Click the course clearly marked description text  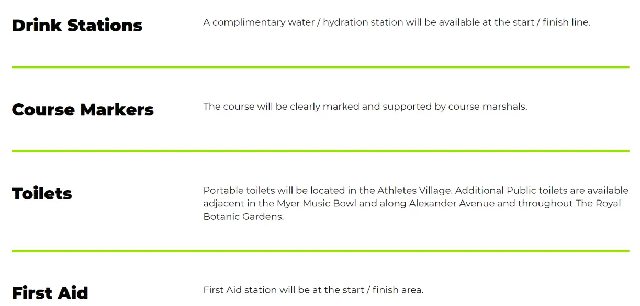365,107
